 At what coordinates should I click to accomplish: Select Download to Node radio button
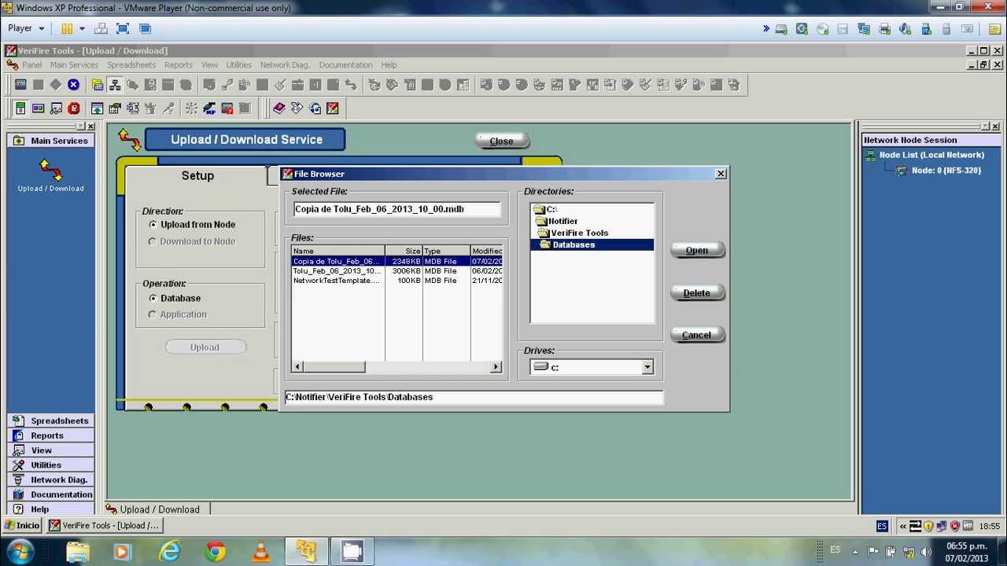[x=153, y=241]
